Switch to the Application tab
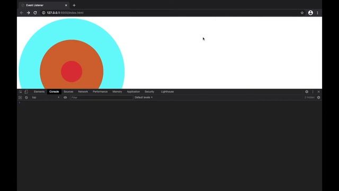Screen dimensions: 339x191 [133, 92]
